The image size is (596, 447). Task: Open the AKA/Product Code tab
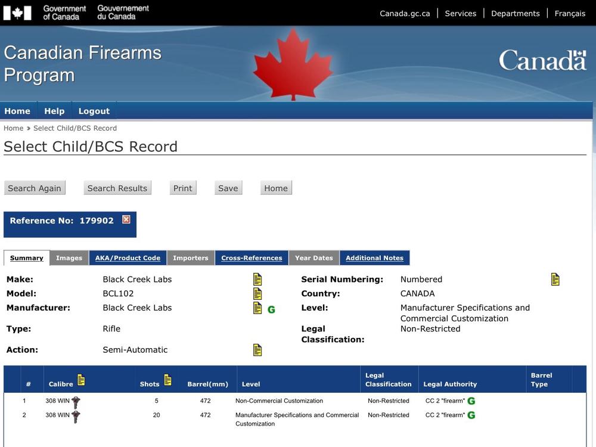tap(128, 258)
